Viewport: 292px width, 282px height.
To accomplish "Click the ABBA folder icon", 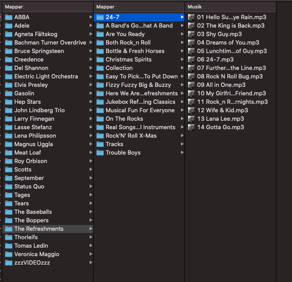I will click(8, 17).
